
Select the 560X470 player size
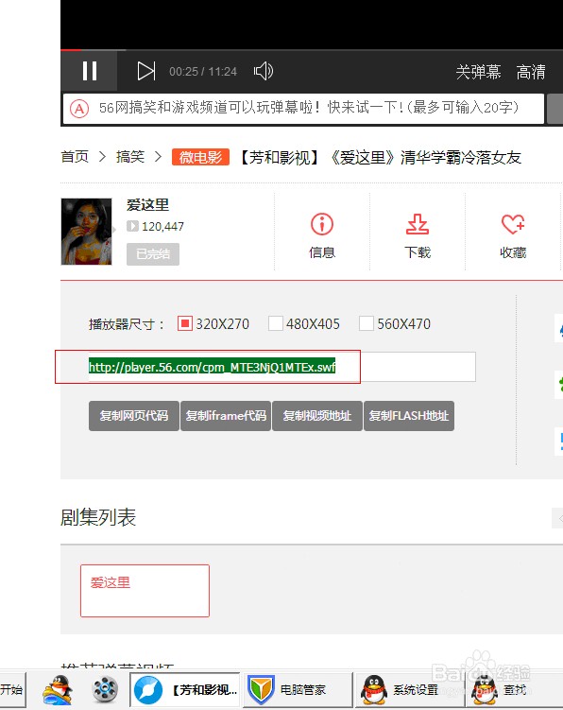367,323
